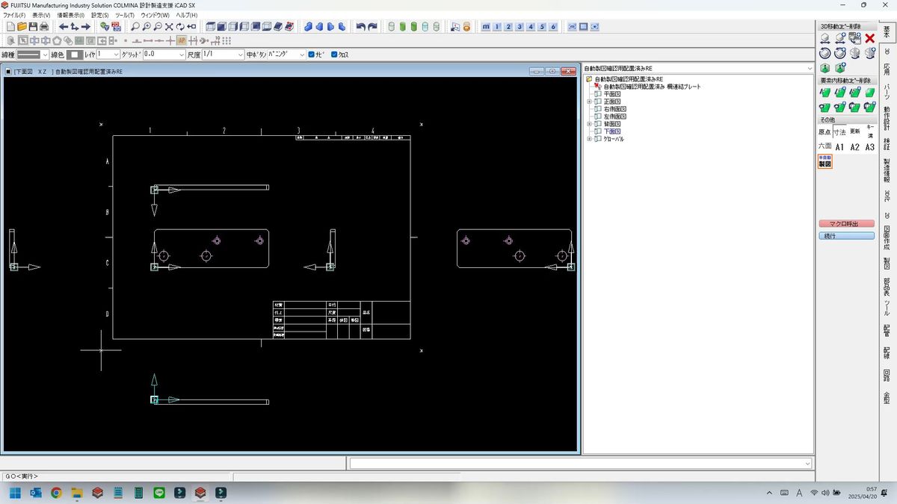Select 下面図 in the view tree
The image size is (897, 504).
click(x=612, y=131)
